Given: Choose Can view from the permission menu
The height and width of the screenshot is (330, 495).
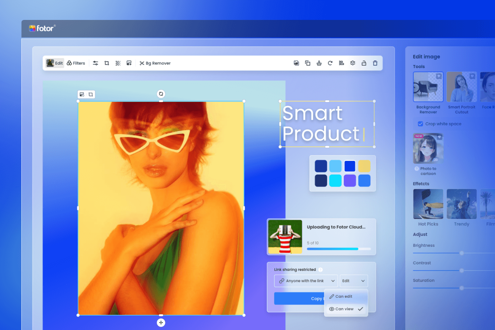Looking at the screenshot, I should point(344,309).
